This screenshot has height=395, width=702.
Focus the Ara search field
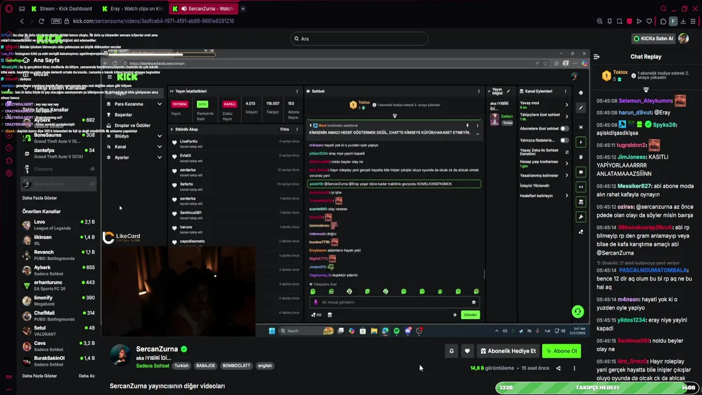[359, 38]
